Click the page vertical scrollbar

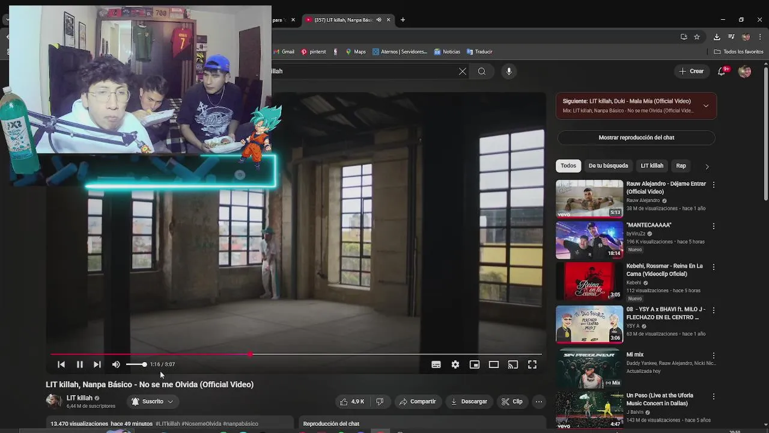(x=765, y=132)
